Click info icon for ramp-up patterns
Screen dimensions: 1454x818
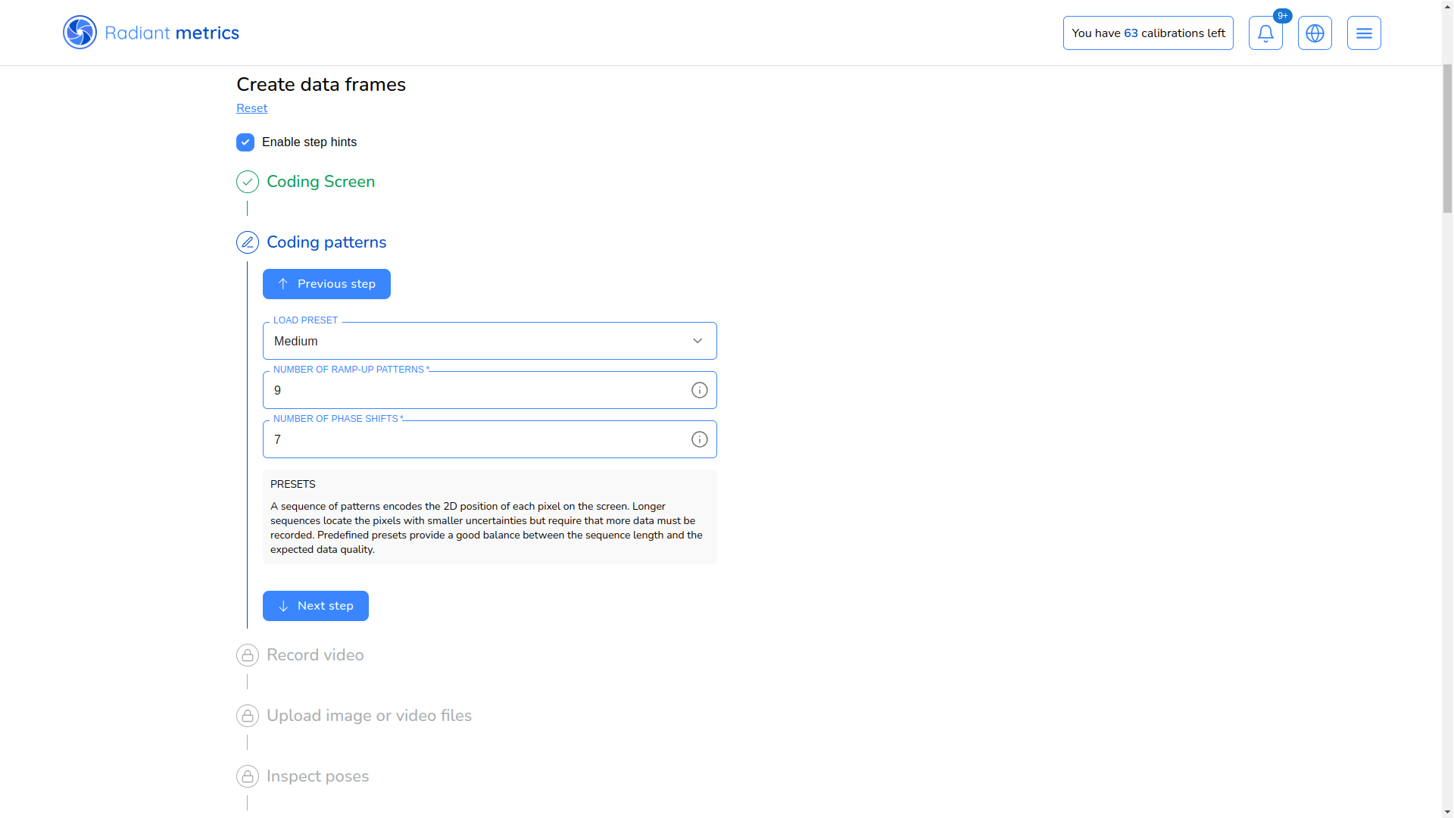pyautogui.click(x=699, y=390)
